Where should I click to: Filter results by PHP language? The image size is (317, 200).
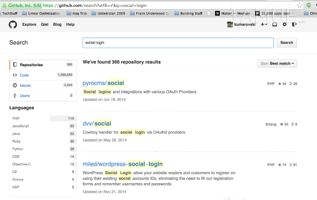click(43, 118)
